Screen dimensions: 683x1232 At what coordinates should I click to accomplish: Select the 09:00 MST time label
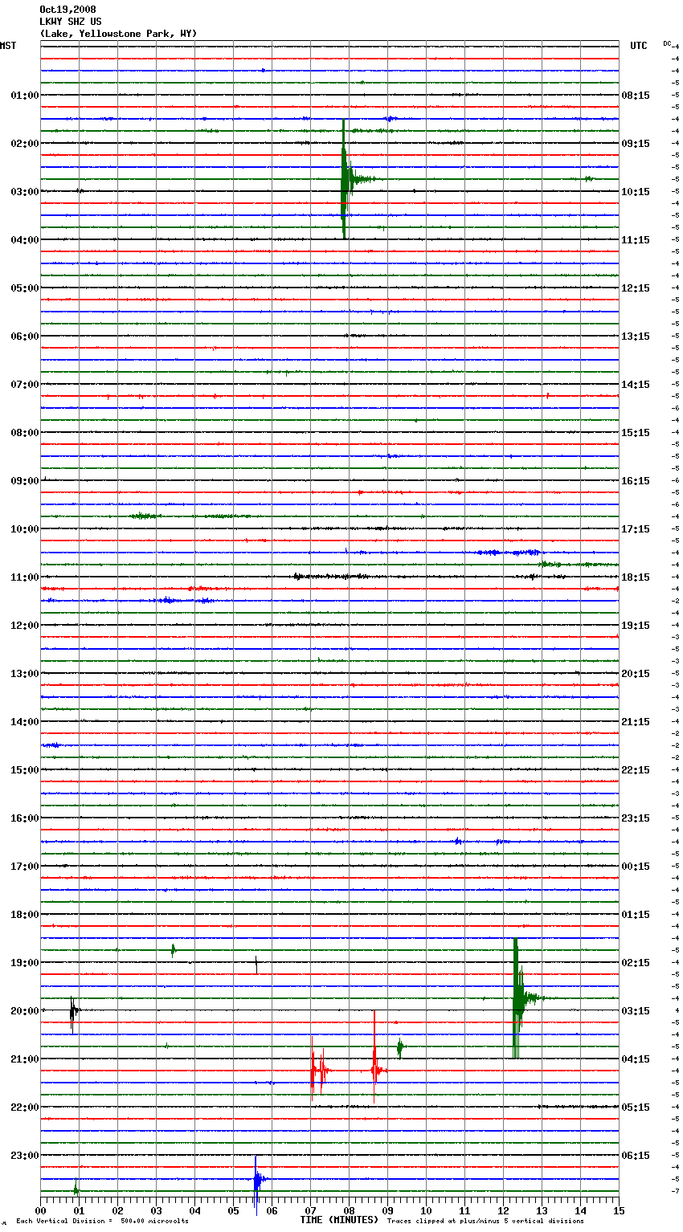pyautogui.click(x=25, y=481)
